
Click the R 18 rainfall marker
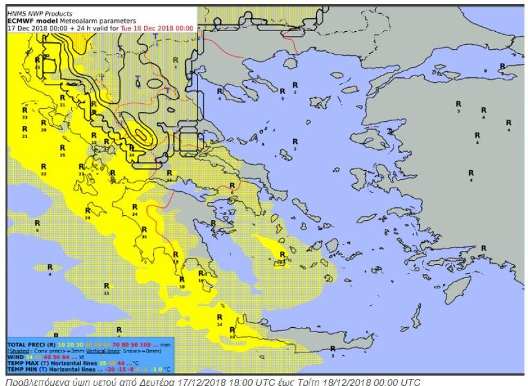point(182,282)
